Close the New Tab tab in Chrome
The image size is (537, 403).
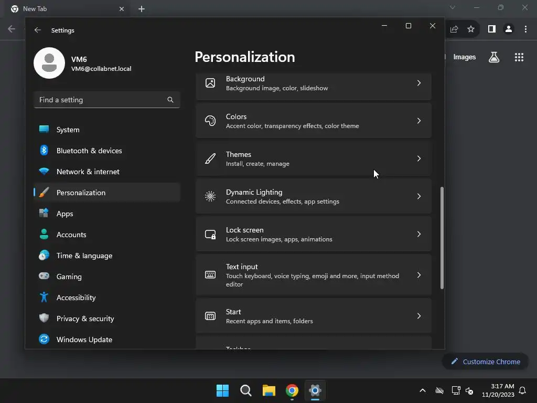coord(122,9)
